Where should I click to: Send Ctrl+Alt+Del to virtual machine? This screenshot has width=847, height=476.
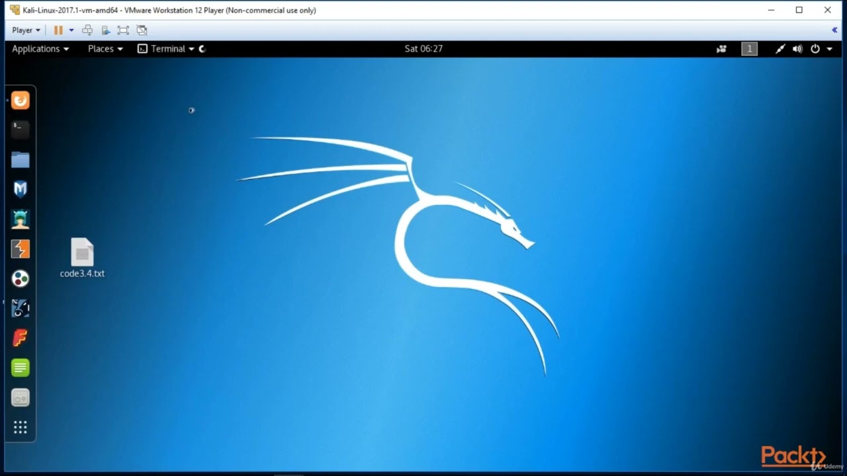(87, 30)
